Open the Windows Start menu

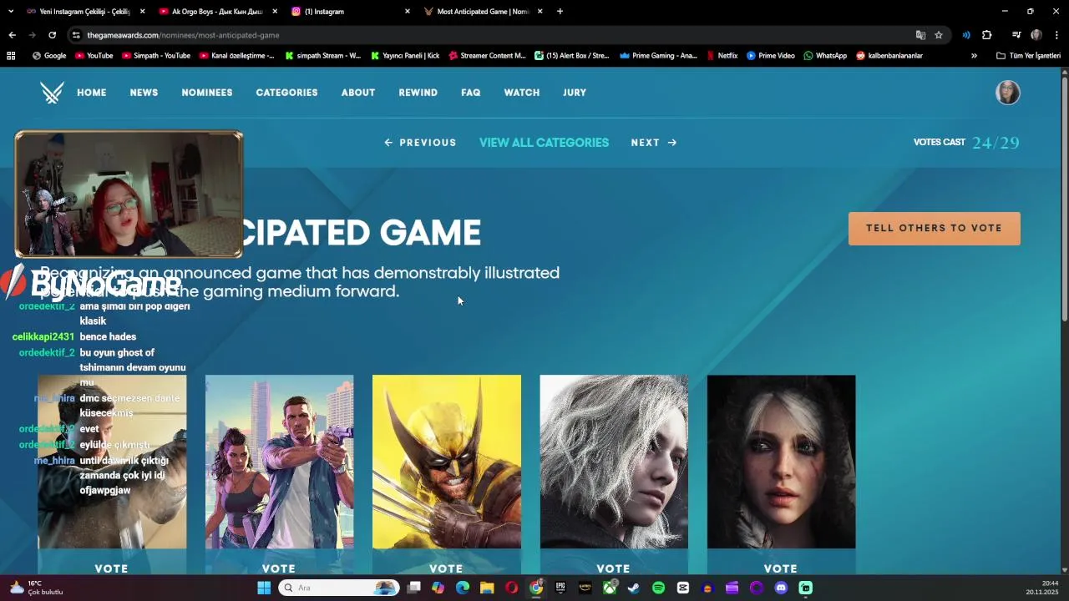[x=264, y=588]
